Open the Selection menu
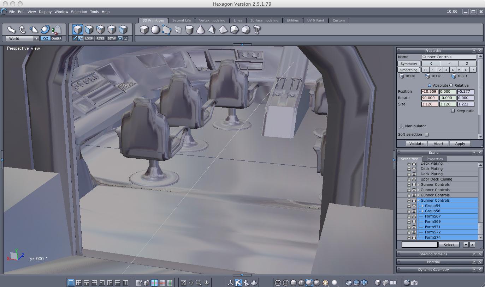 tap(79, 12)
